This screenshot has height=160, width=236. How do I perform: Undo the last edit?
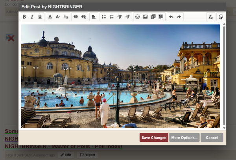[171, 17]
